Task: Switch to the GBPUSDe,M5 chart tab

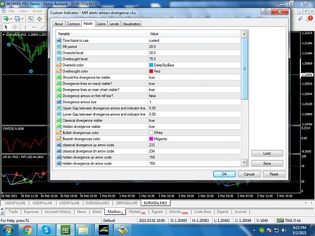Action: coord(127,203)
